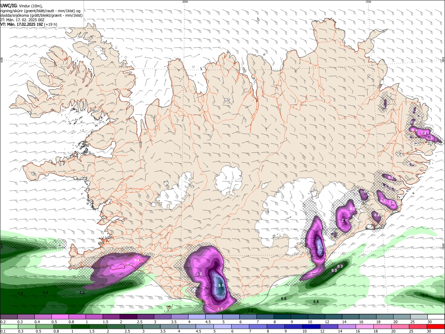Pick the deep purple 2 swatch in the snow scale

pyautogui.click(x=128, y=317)
